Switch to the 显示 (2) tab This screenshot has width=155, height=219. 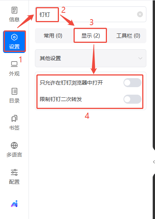[91, 36]
